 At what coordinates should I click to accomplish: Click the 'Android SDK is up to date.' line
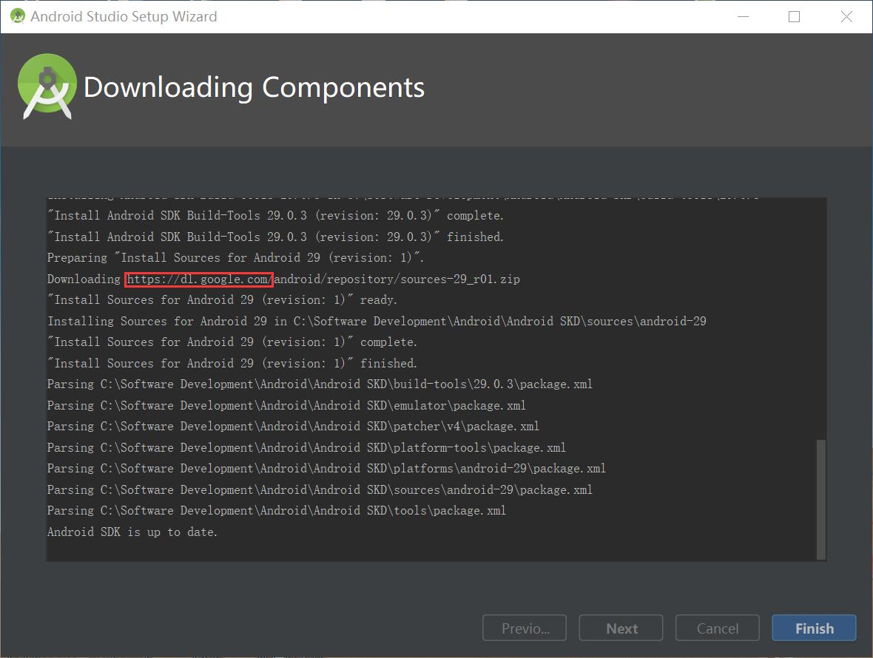coord(132,532)
